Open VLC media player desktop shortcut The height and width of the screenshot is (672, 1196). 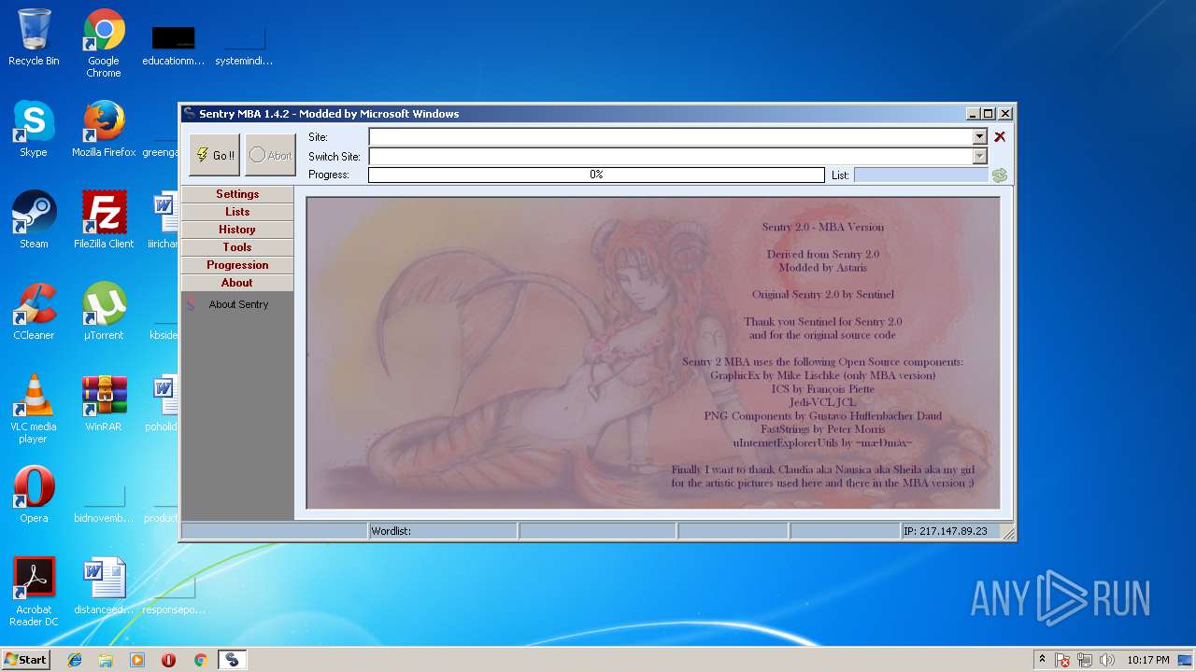point(34,409)
